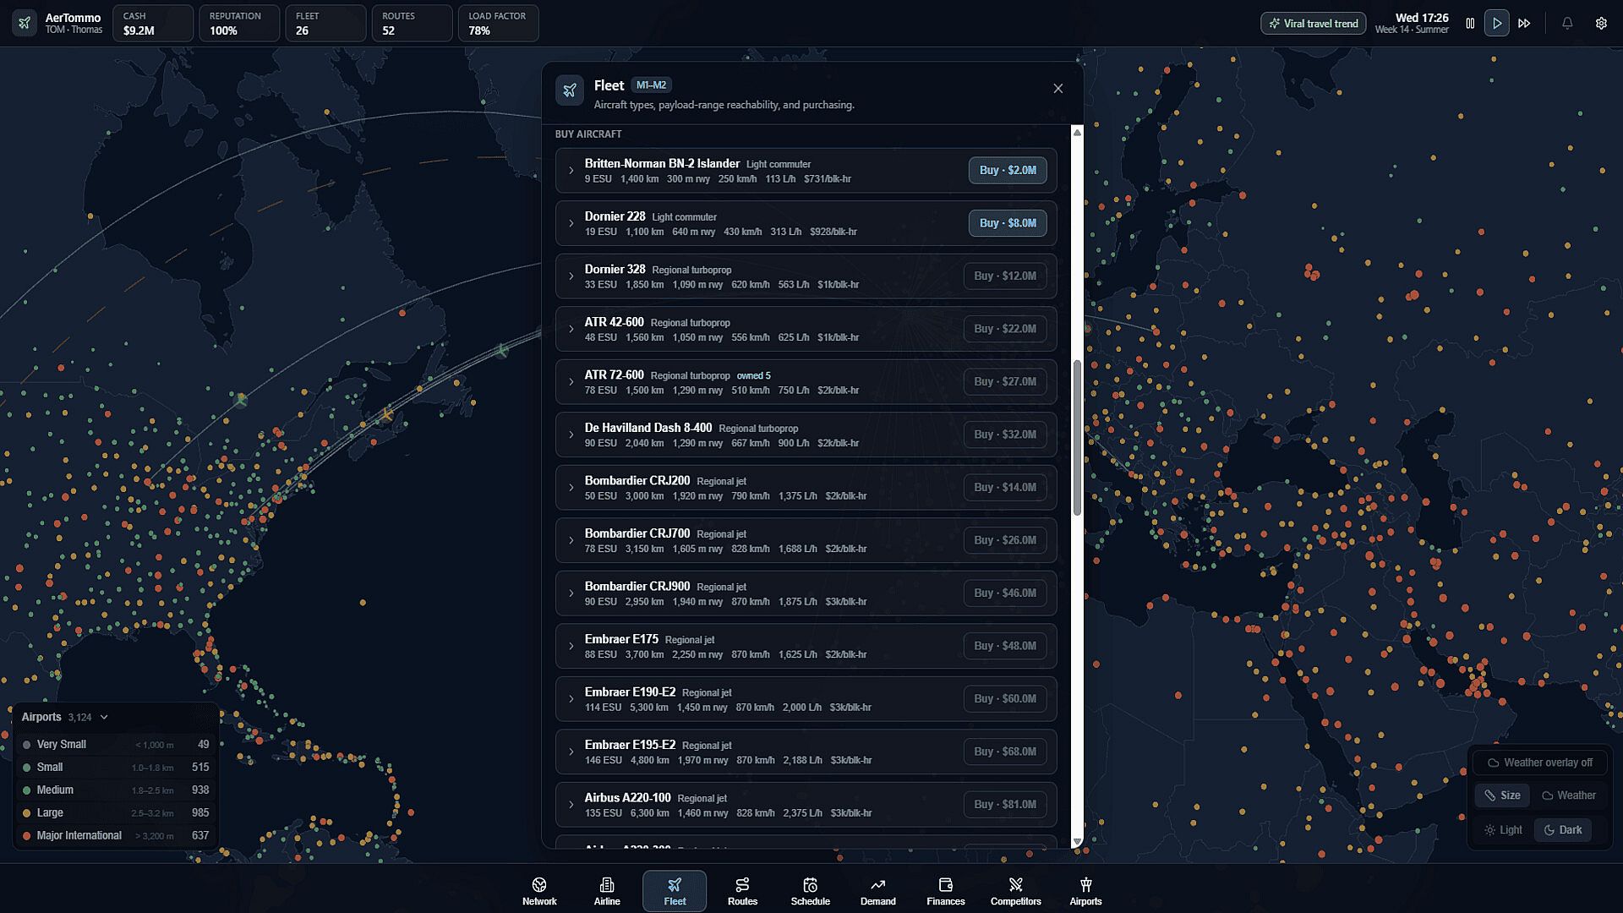Click Buy $27.0M for ATR 72-600
This screenshot has width=1623, height=913.
pos(1005,382)
